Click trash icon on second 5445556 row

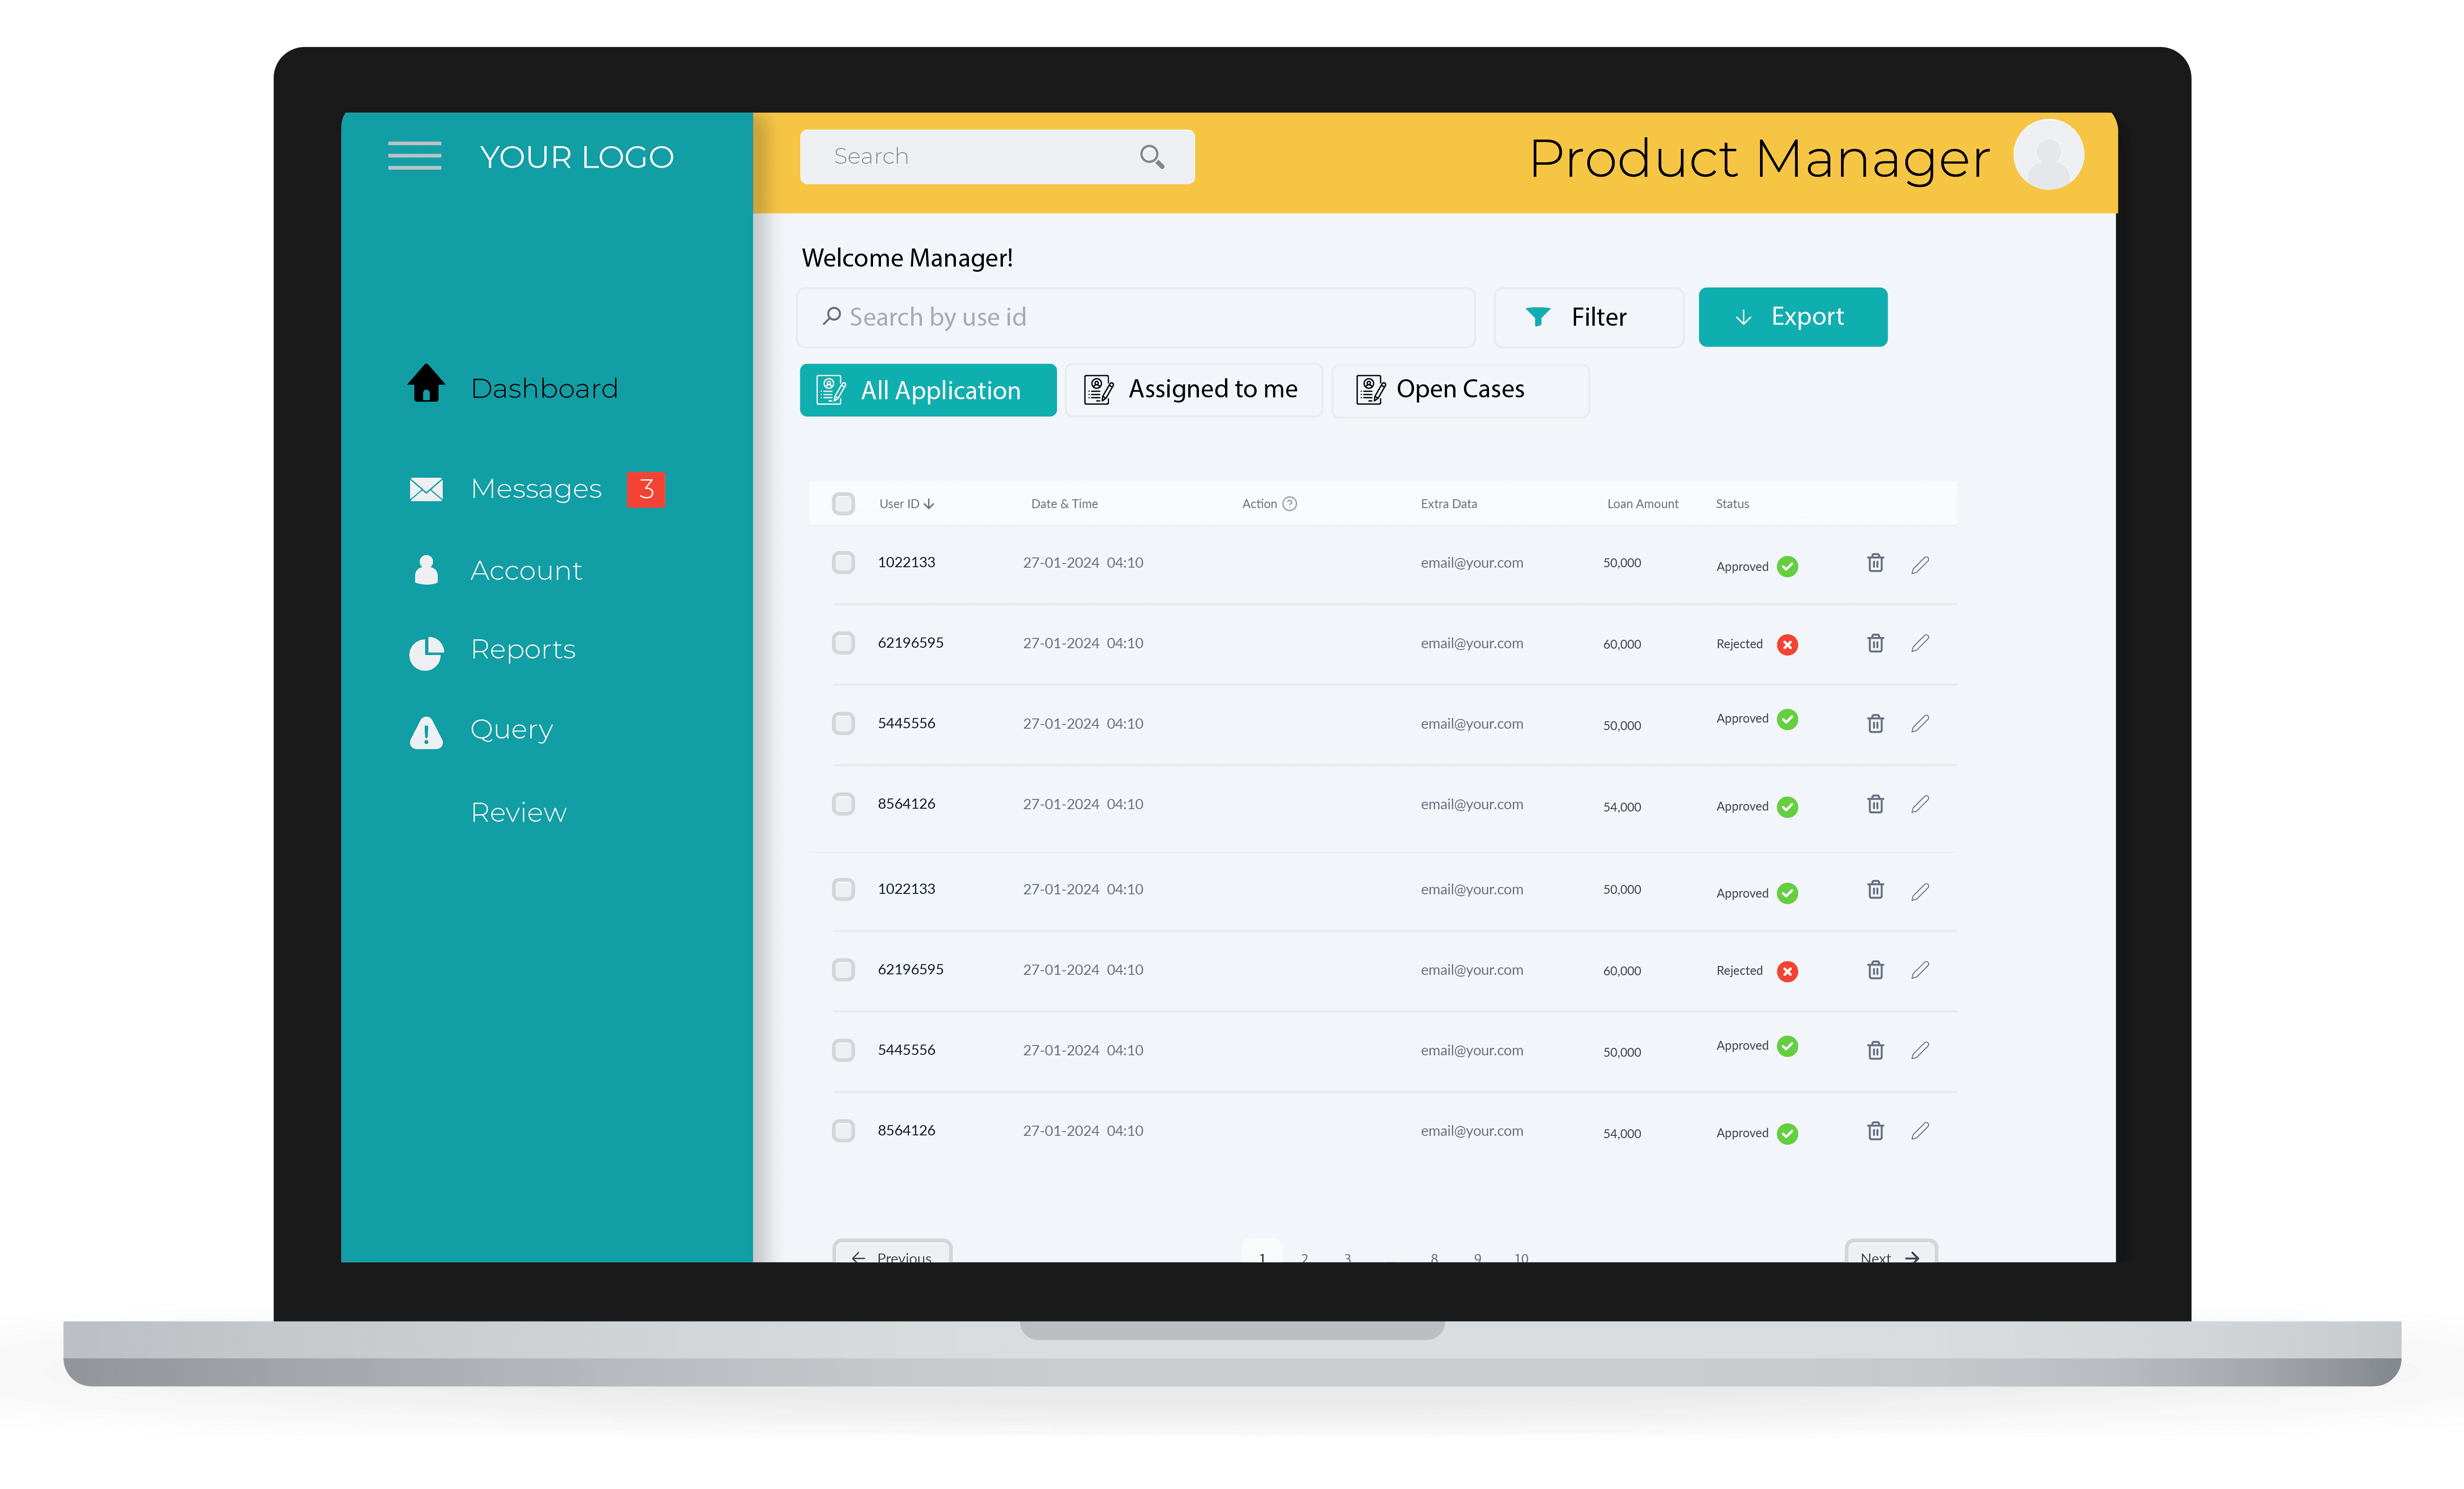1875,1050
